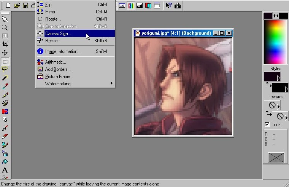
Task: Select the Arrow tool
Action: coord(5,19)
